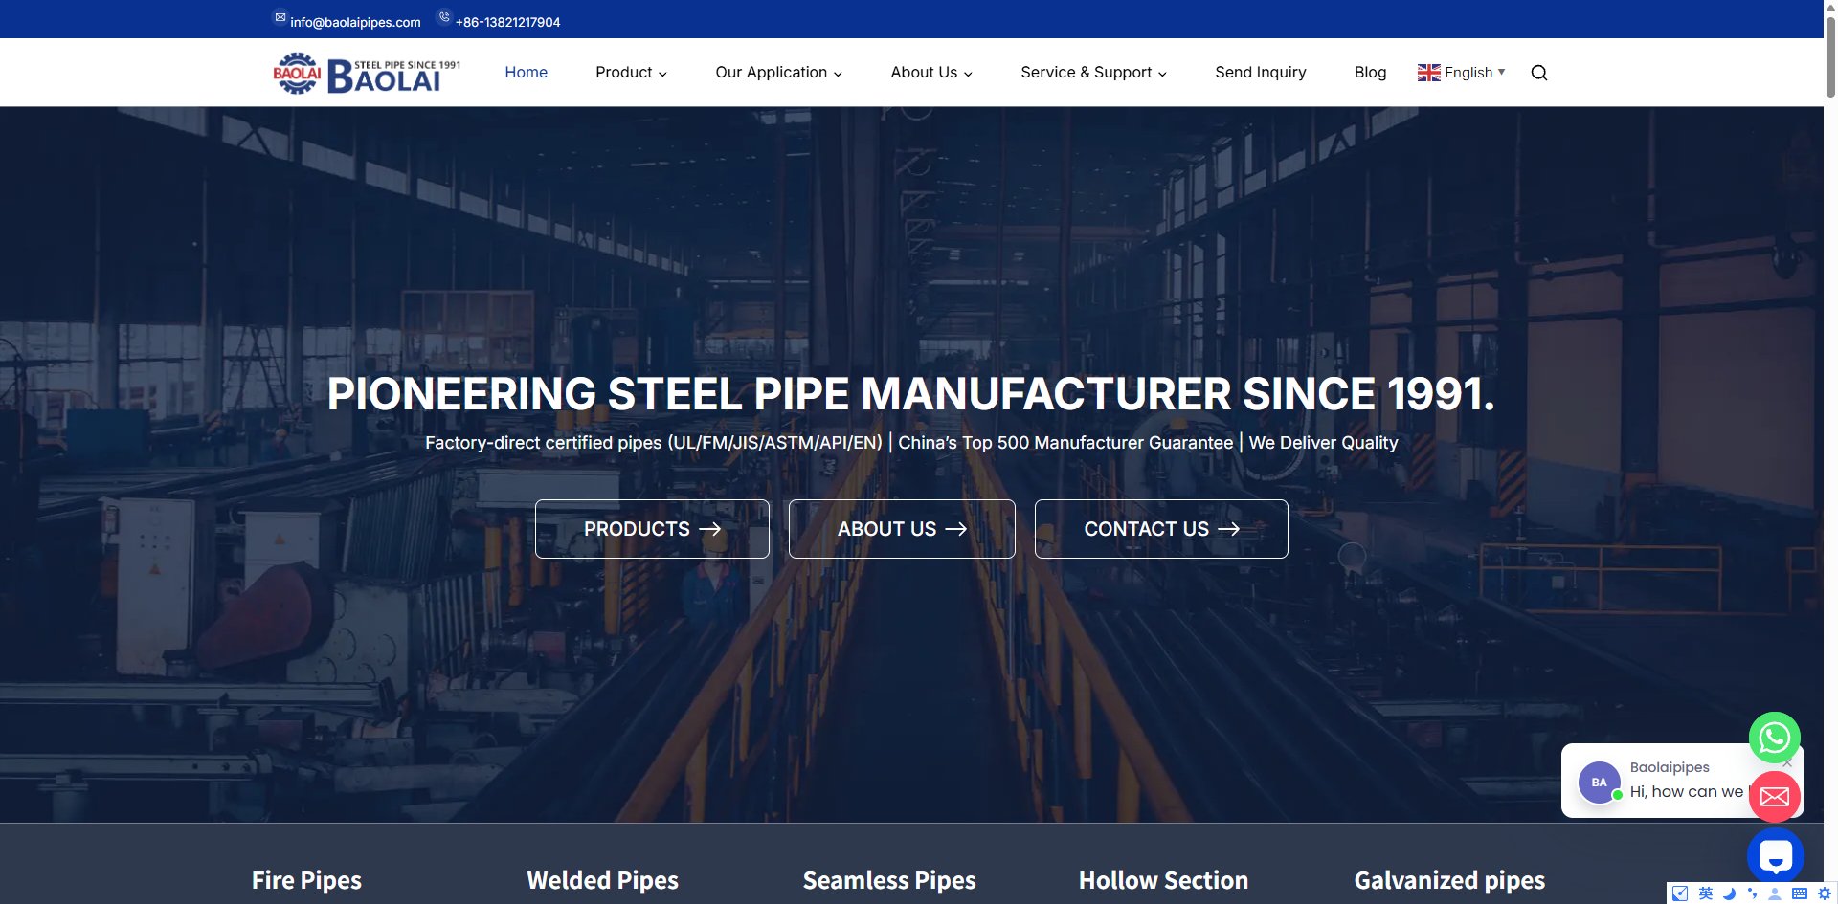
Task: Expand the About Us menu
Action: (x=930, y=73)
